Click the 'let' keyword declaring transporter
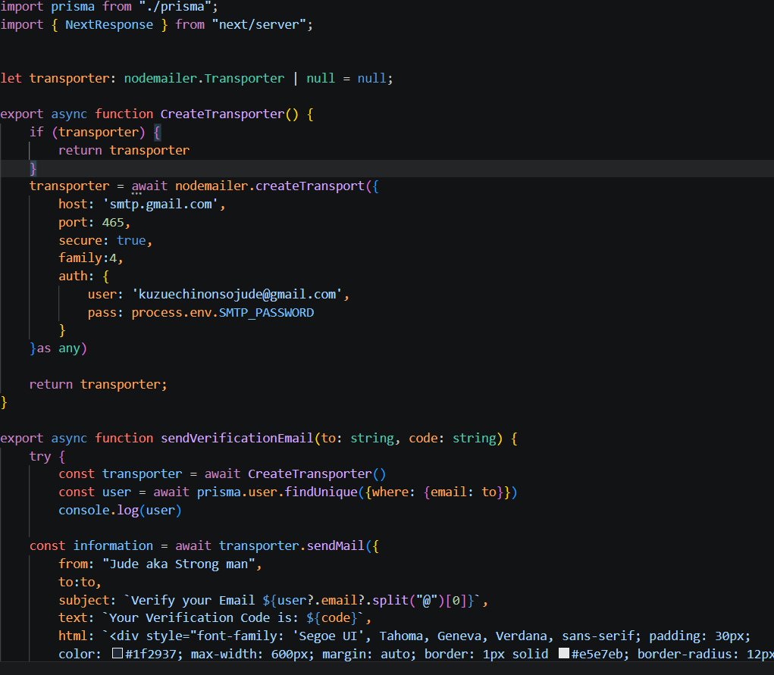 [x=11, y=79]
